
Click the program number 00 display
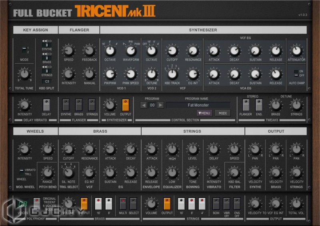point(152,105)
